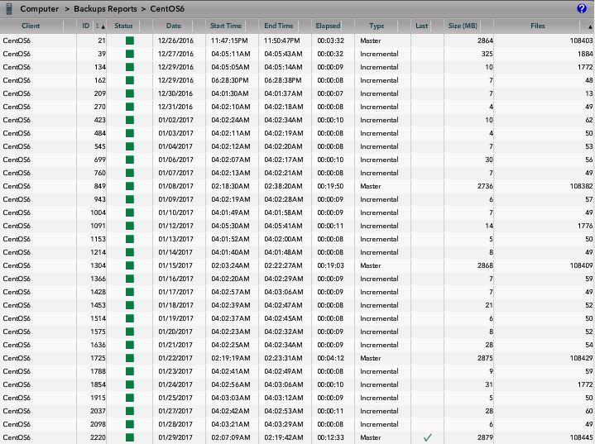Select date cell 01/20/2017

(175, 332)
